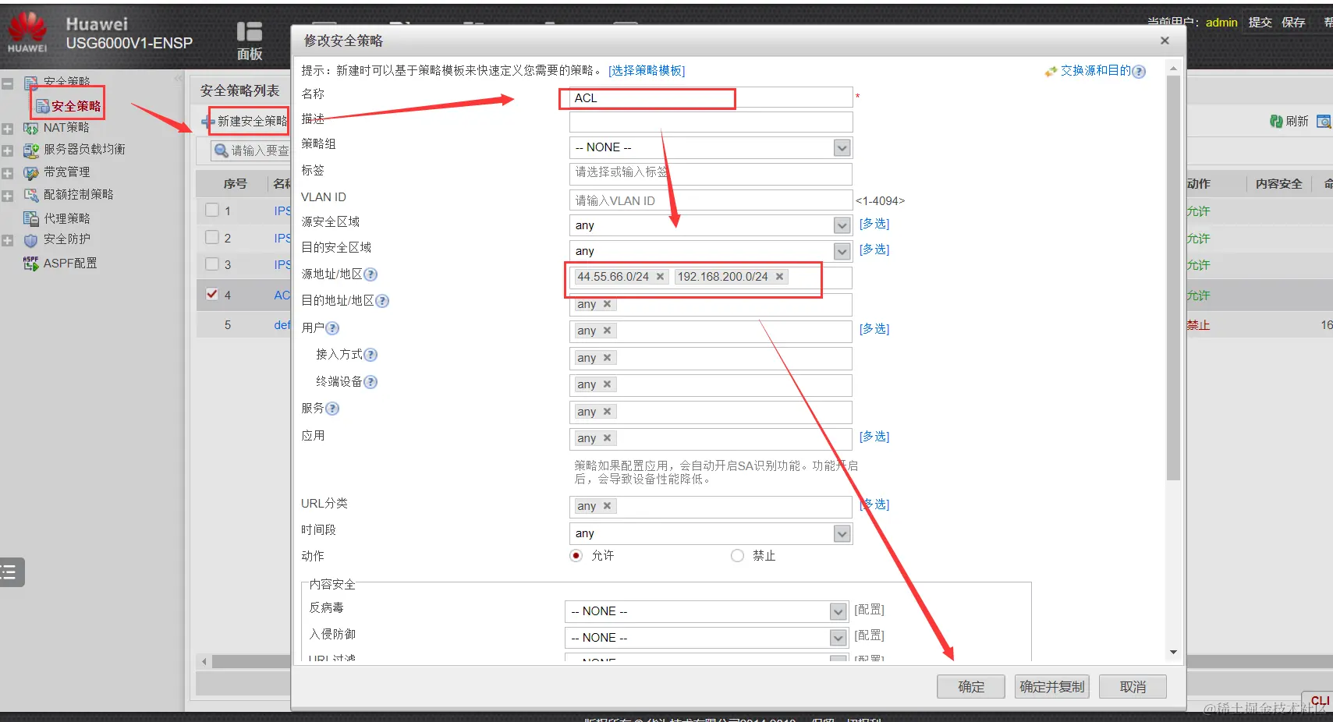Click 配置 link next to 反病毒

pyautogui.click(x=870, y=610)
